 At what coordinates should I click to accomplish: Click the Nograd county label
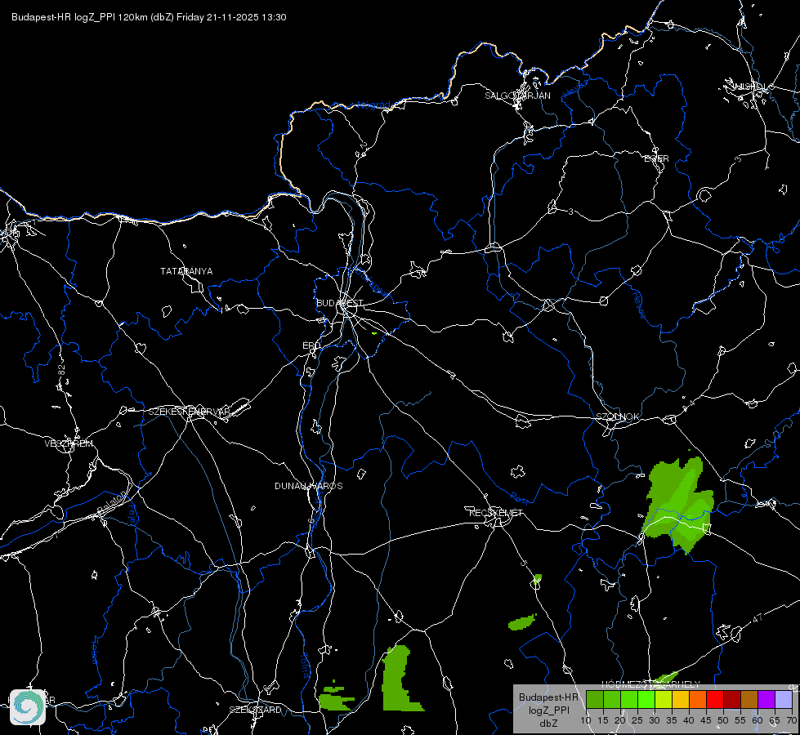[373, 105]
